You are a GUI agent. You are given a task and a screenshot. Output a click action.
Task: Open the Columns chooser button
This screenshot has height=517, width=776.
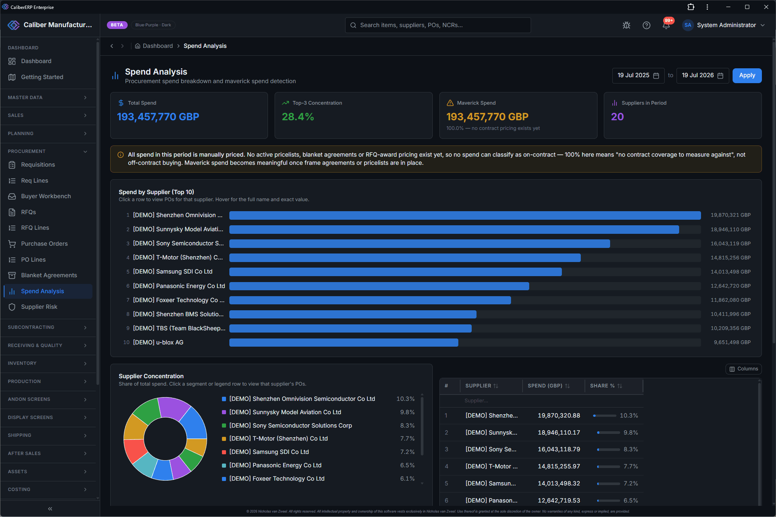744,369
